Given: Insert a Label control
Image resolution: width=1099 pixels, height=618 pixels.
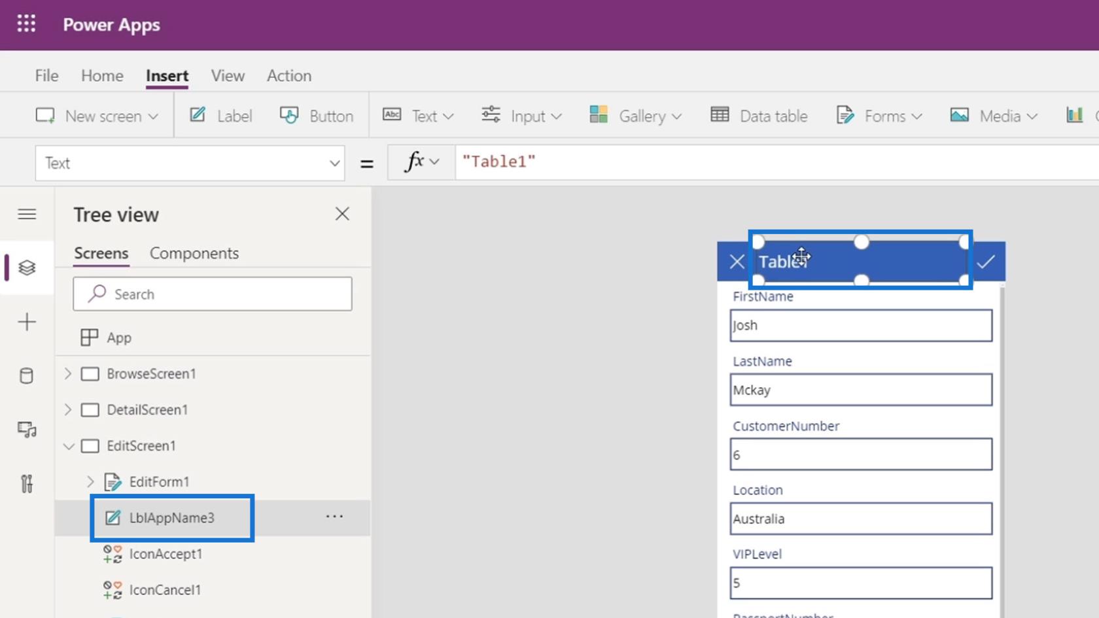Looking at the screenshot, I should 220,116.
